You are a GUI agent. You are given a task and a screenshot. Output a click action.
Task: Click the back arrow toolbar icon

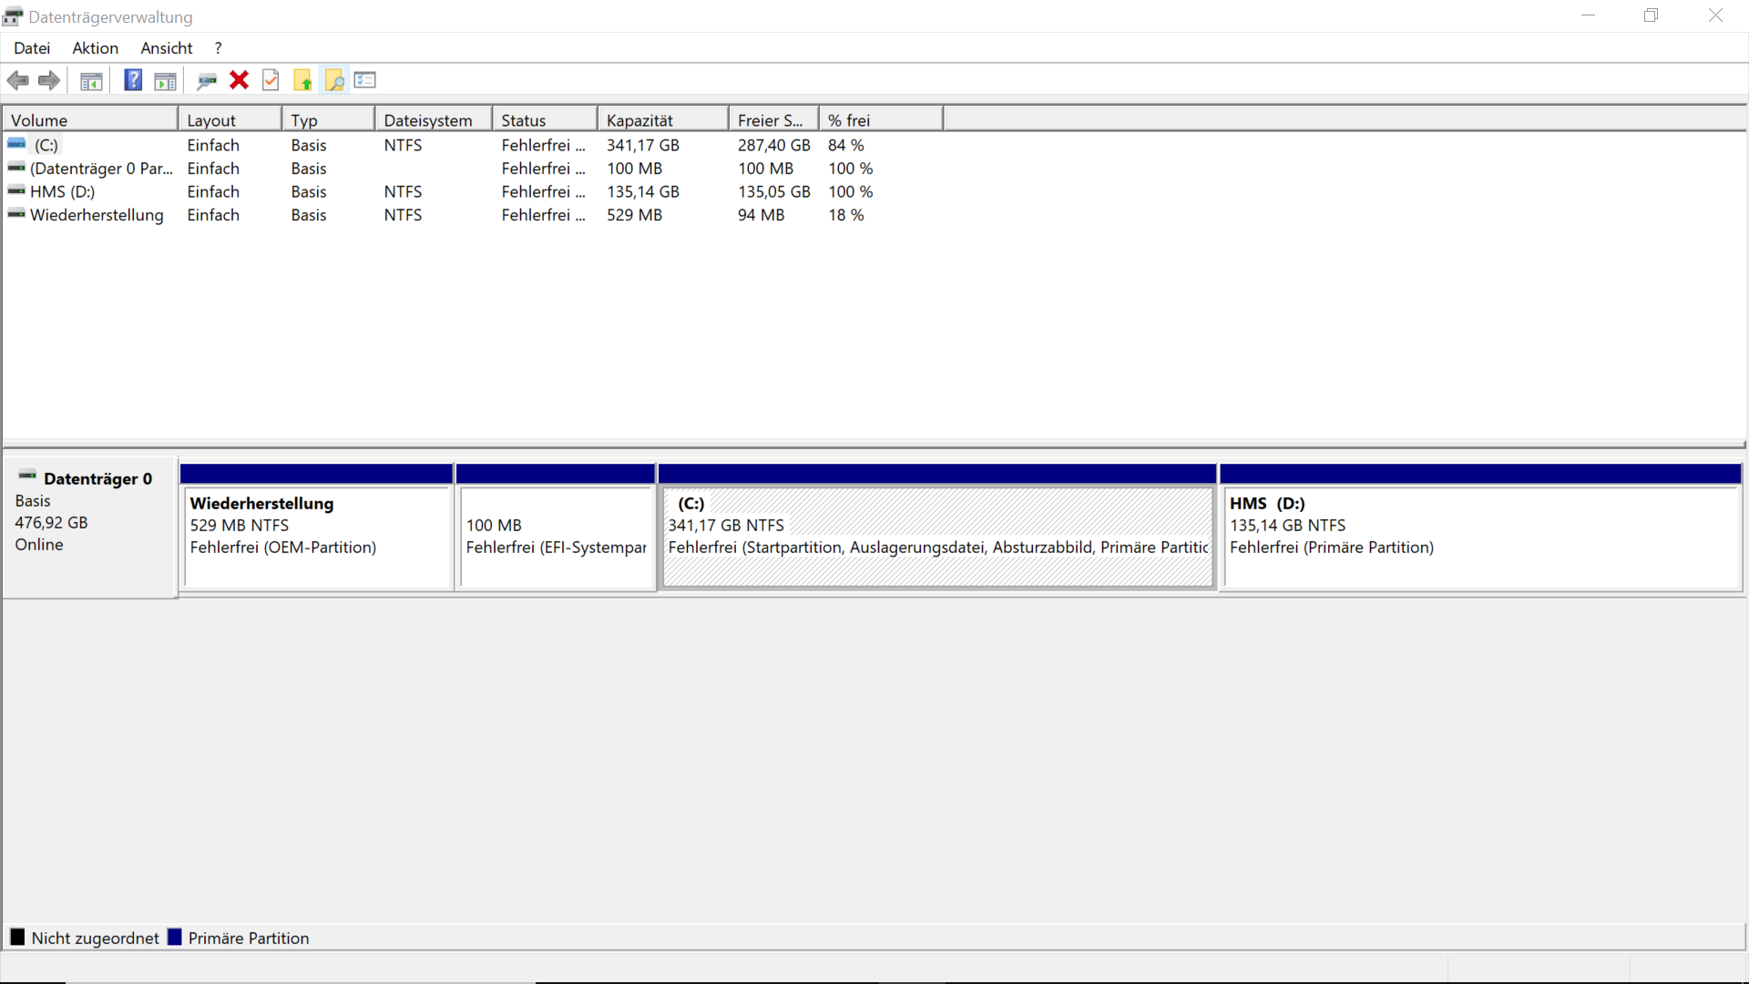click(x=17, y=80)
